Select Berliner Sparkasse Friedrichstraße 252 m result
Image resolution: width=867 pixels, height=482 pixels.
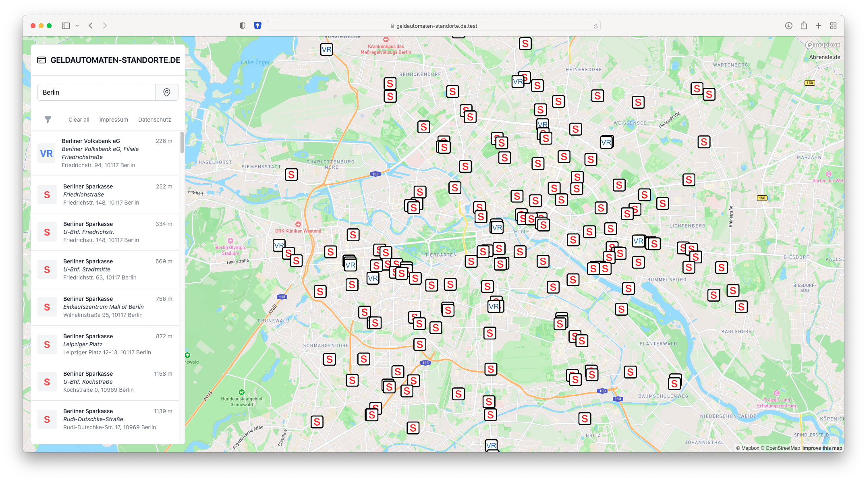pyautogui.click(x=105, y=194)
